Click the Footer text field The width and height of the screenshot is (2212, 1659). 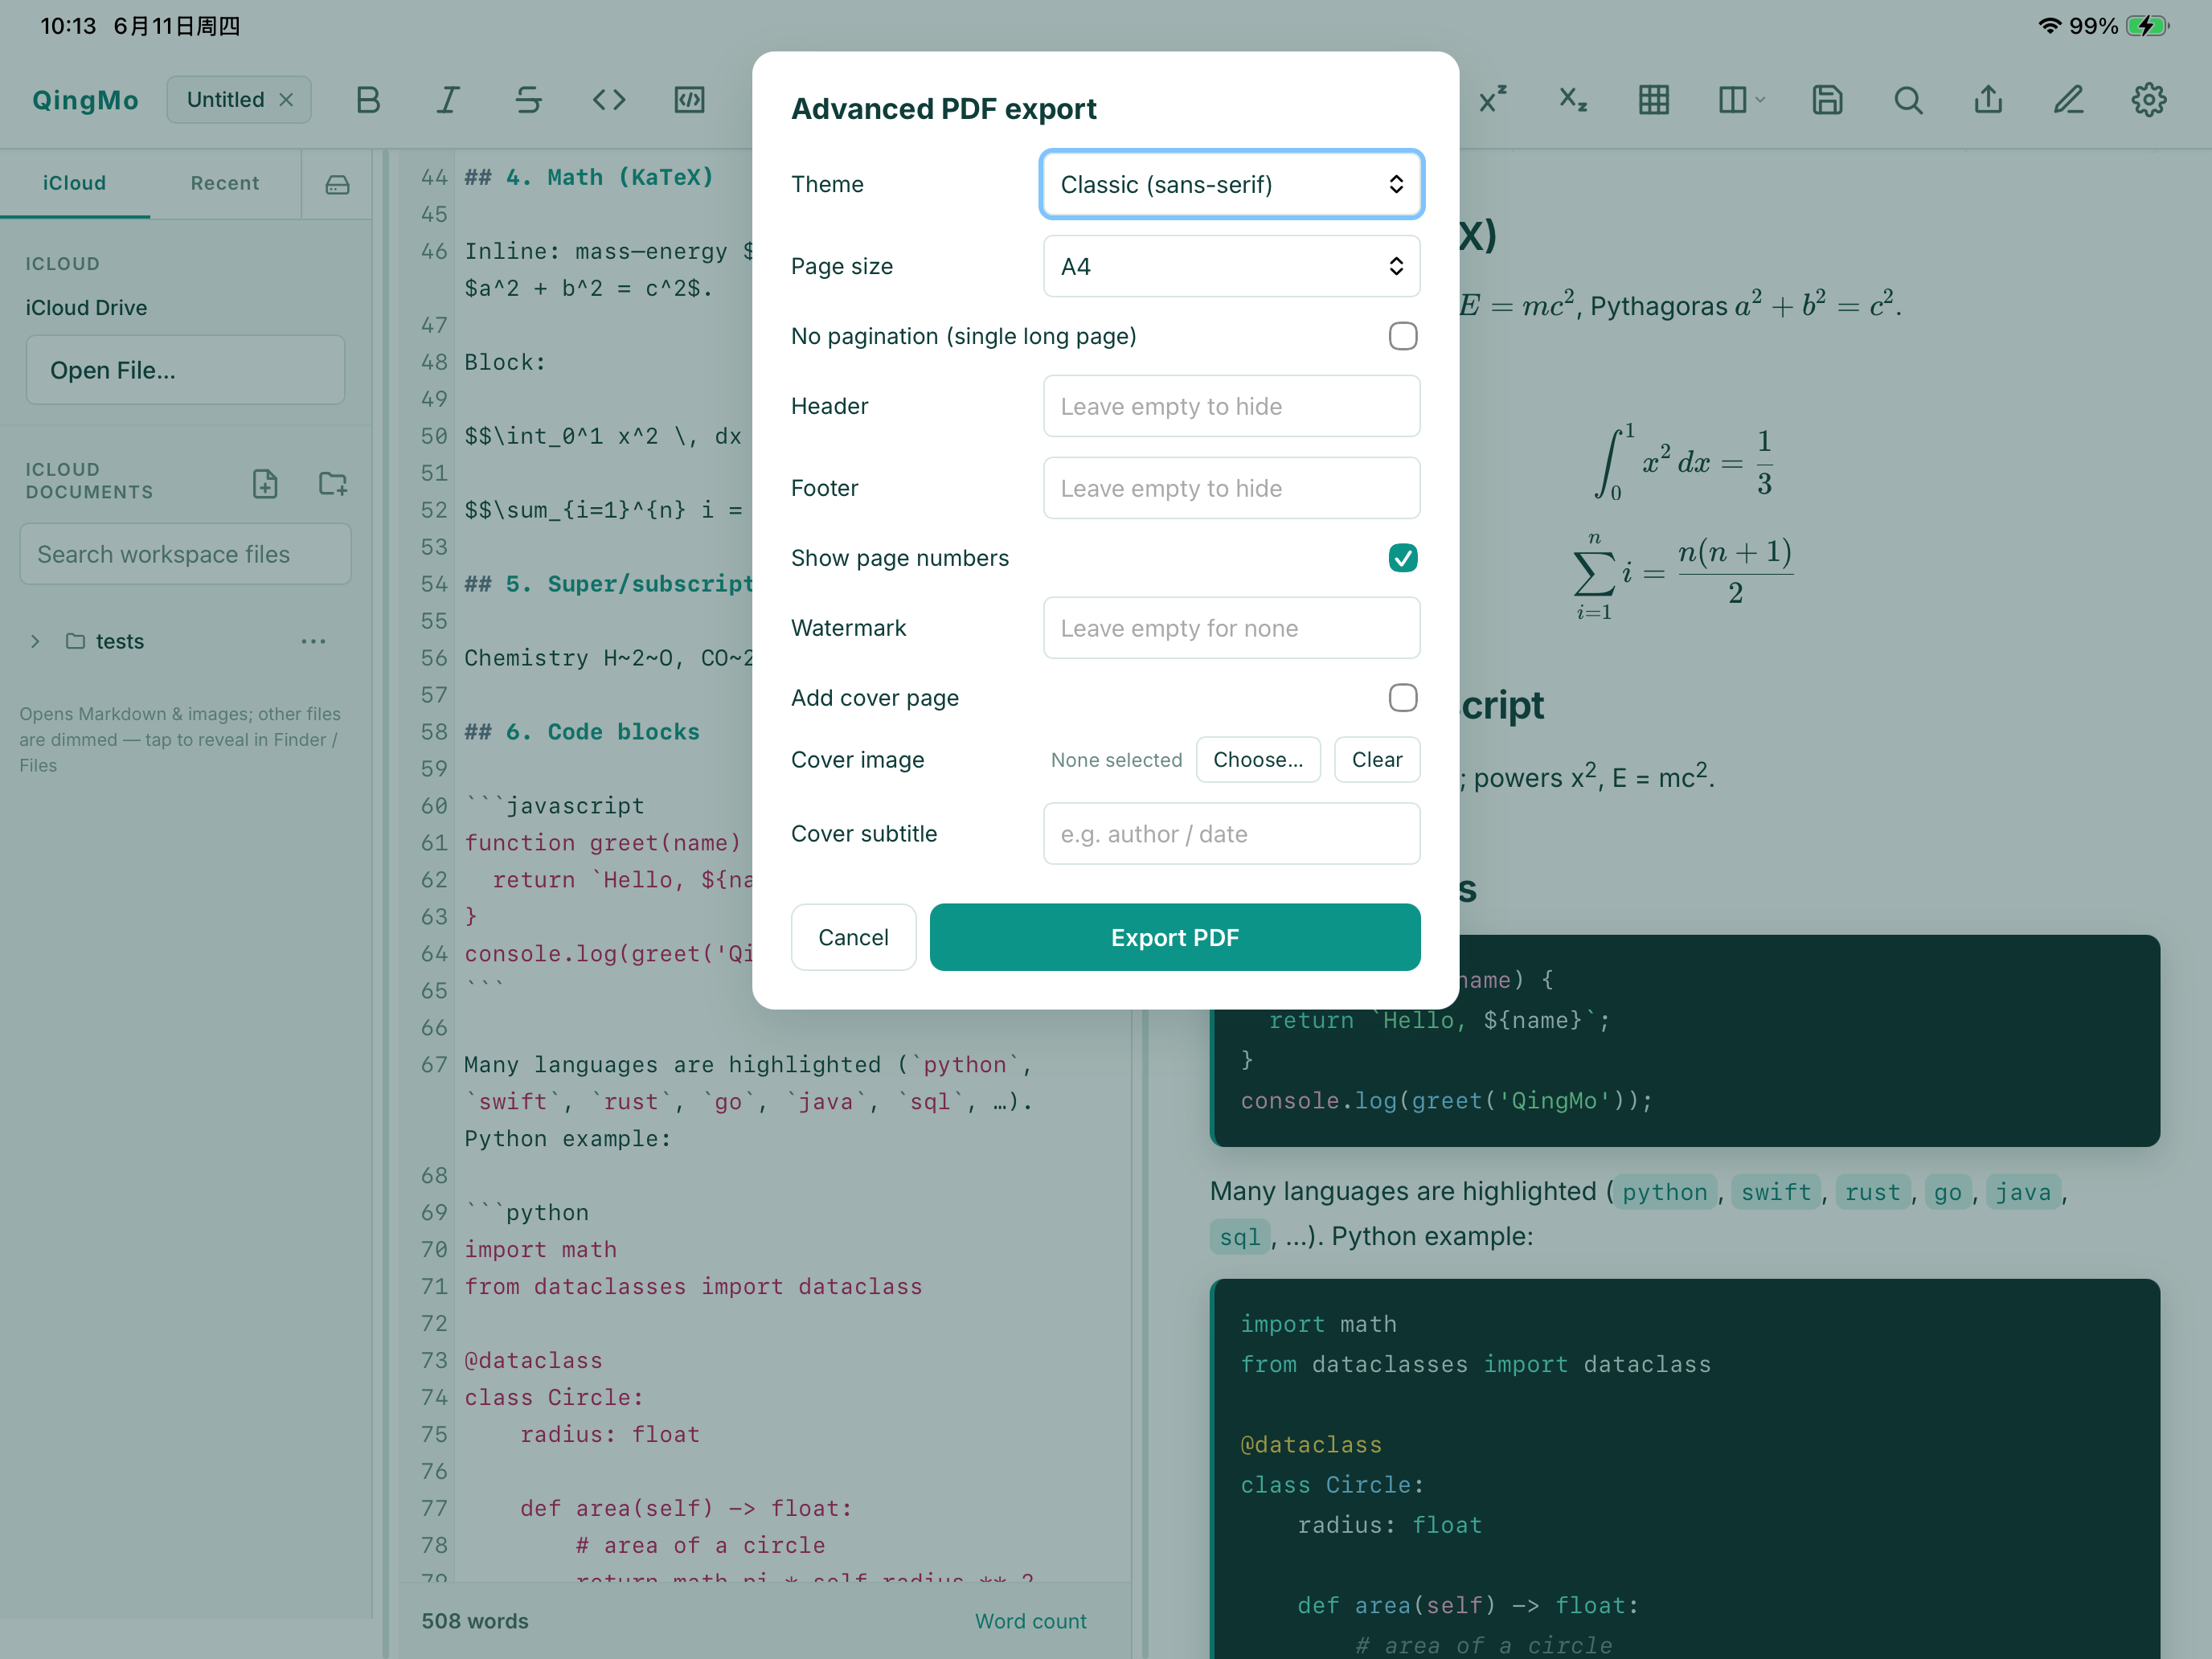pos(1231,488)
